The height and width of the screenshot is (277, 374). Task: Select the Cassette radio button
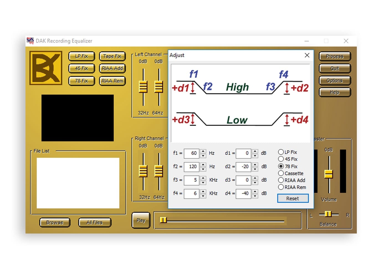click(281, 173)
